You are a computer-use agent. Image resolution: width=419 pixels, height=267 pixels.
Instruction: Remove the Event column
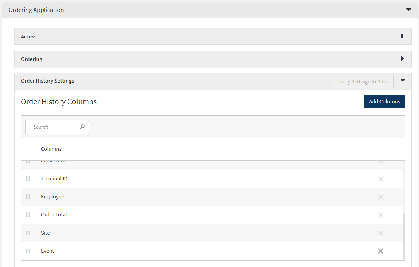tap(381, 251)
